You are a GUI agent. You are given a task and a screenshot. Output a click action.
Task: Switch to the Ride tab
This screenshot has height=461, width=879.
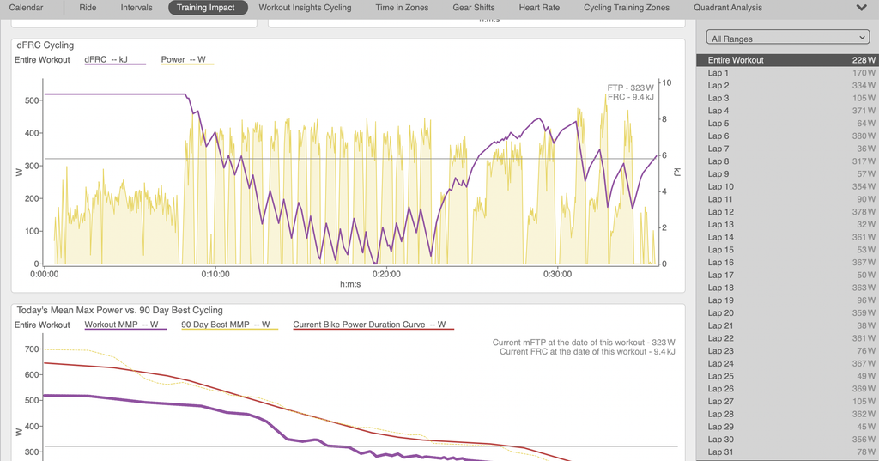click(88, 7)
